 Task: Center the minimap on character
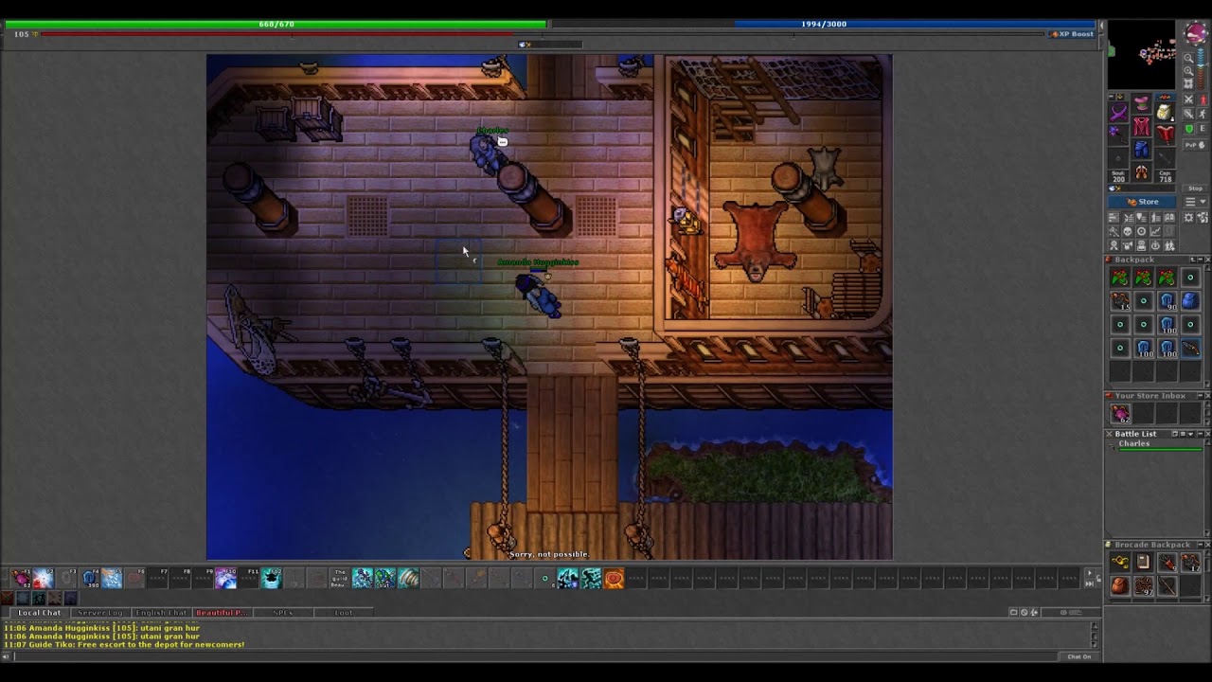1188,83
